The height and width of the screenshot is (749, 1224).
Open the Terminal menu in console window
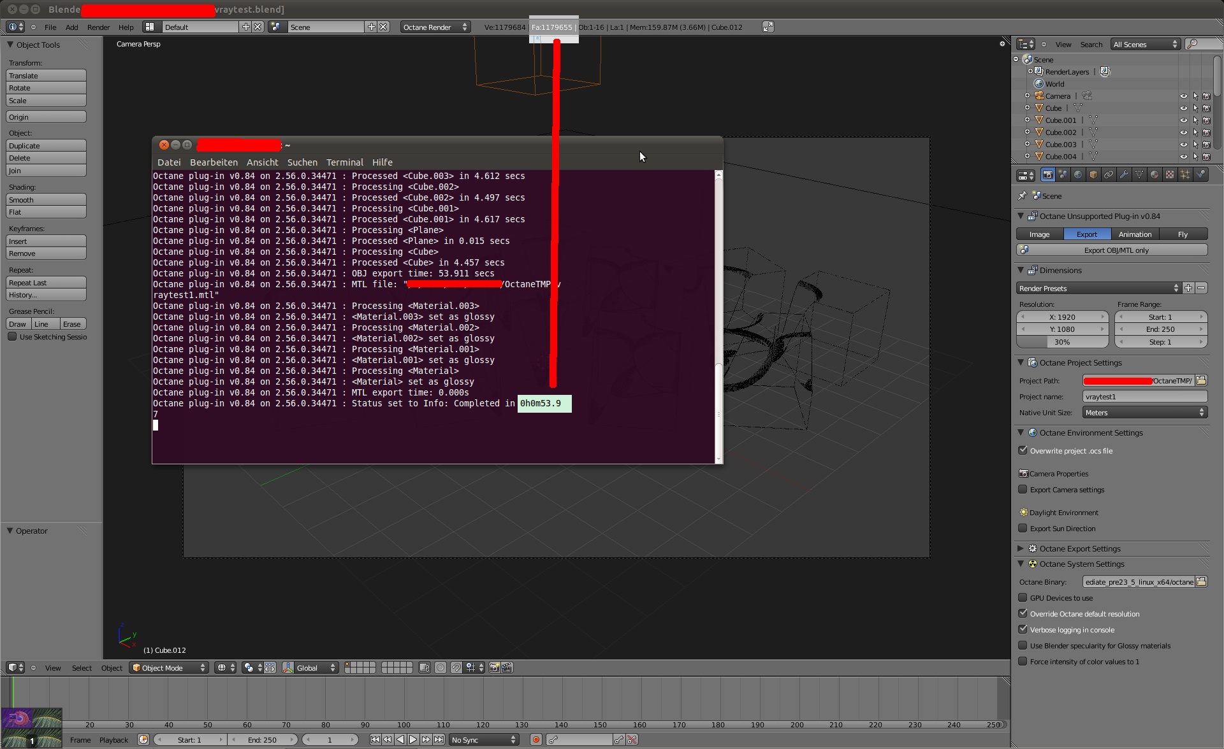(344, 162)
